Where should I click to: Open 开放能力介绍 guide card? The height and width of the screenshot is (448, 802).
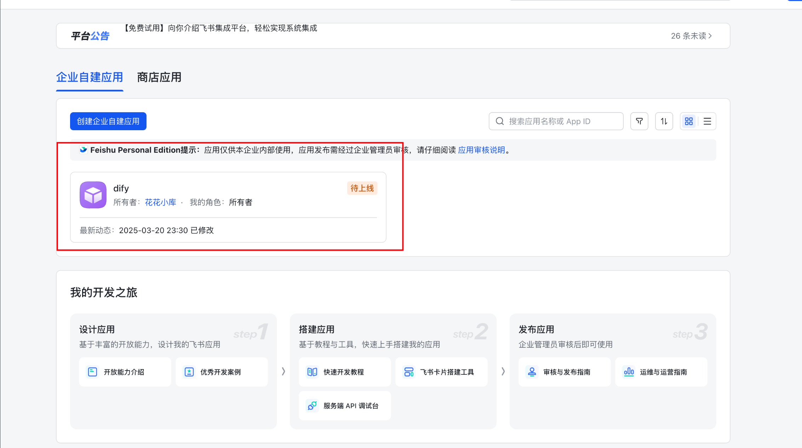pos(125,372)
